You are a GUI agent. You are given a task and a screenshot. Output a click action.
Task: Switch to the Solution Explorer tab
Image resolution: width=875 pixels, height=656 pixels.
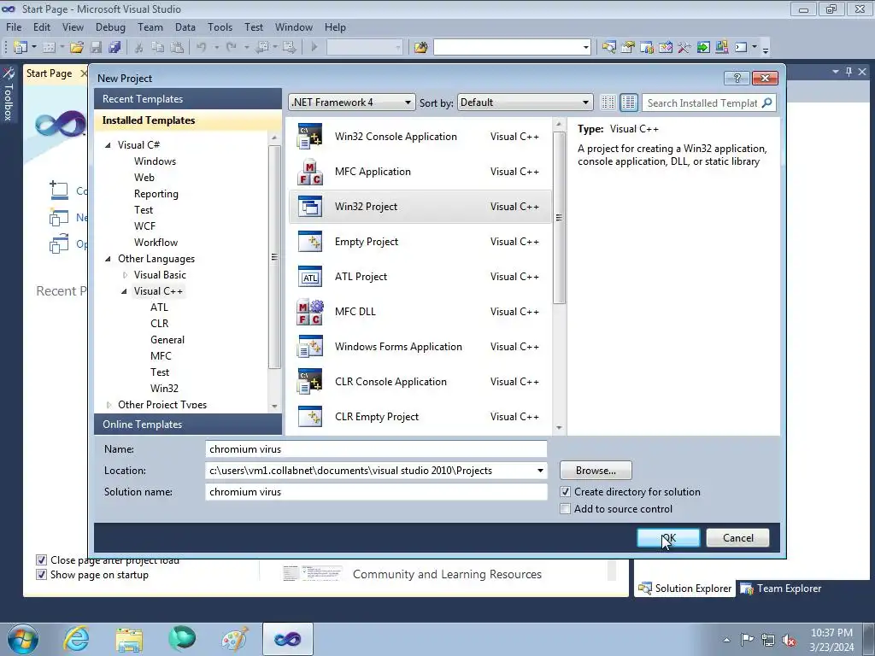[684, 588]
